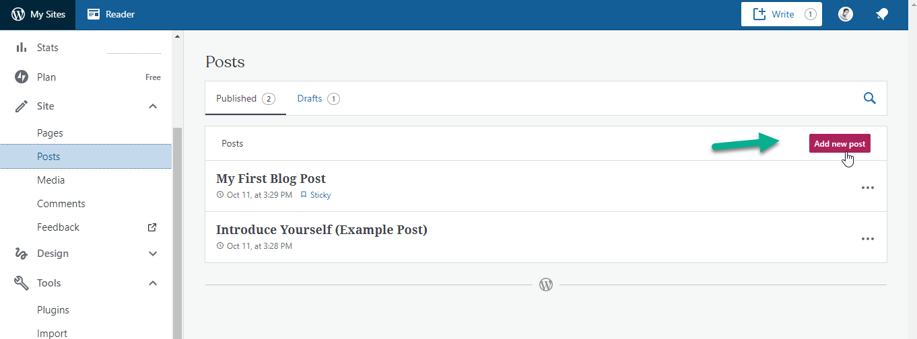
Task: Click the Add new post button
Action: pyautogui.click(x=840, y=143)
